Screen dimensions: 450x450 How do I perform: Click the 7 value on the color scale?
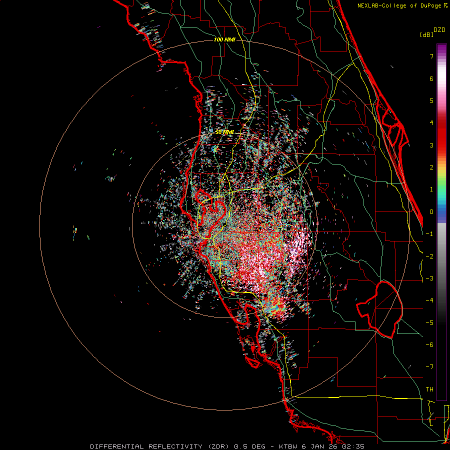[x=431, y=56]
